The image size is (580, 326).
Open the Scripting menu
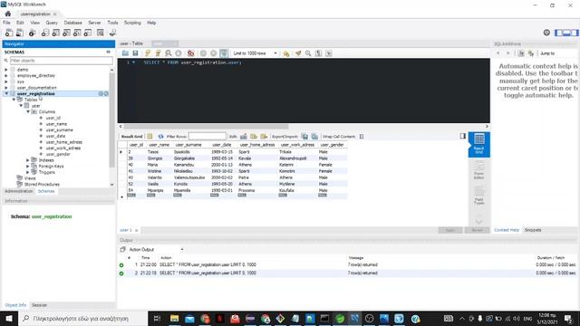pos(132,23)
